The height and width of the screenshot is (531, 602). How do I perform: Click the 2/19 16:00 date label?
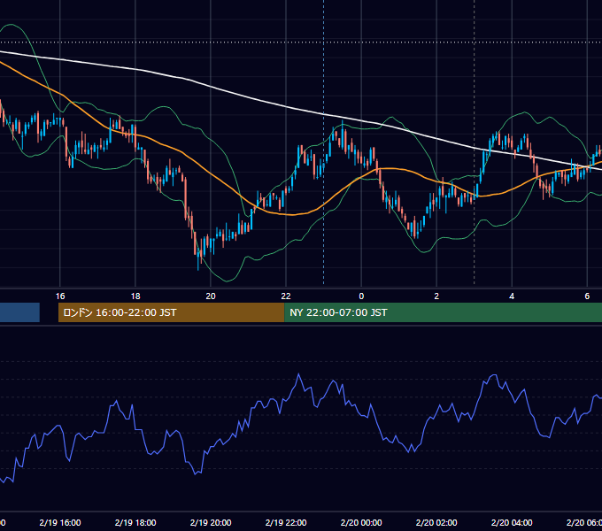60,523
